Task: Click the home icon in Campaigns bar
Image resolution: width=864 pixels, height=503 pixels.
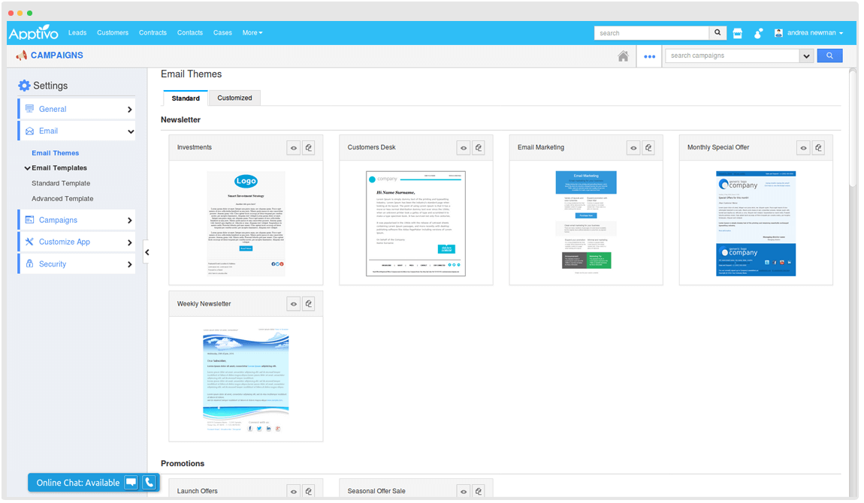Action: pyautogui.click(x=623, y=56)
